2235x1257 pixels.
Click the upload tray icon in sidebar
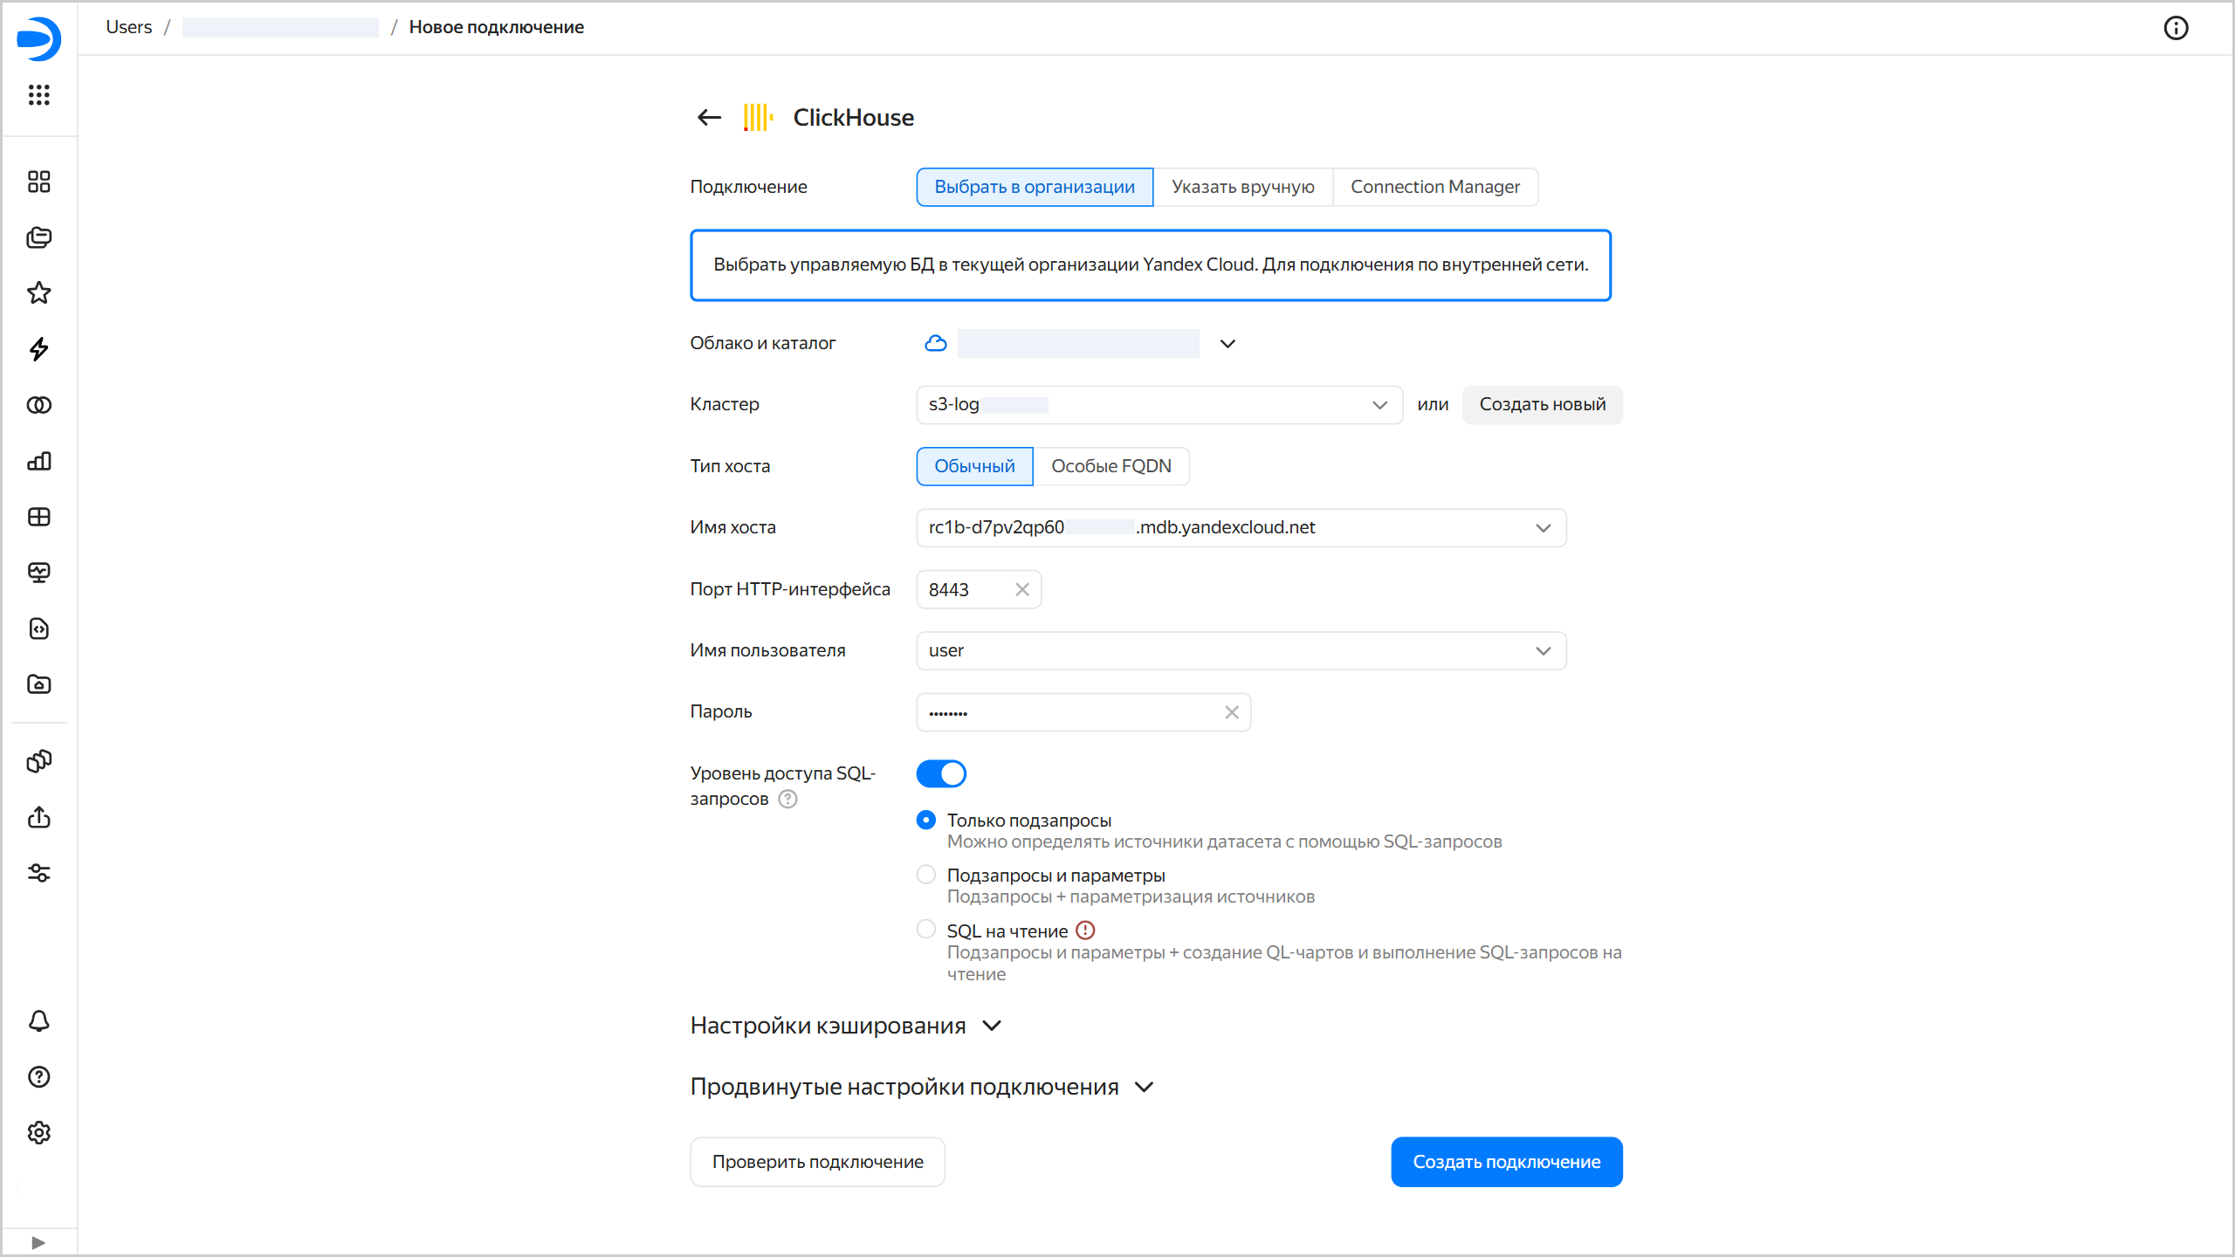point(39,817)
